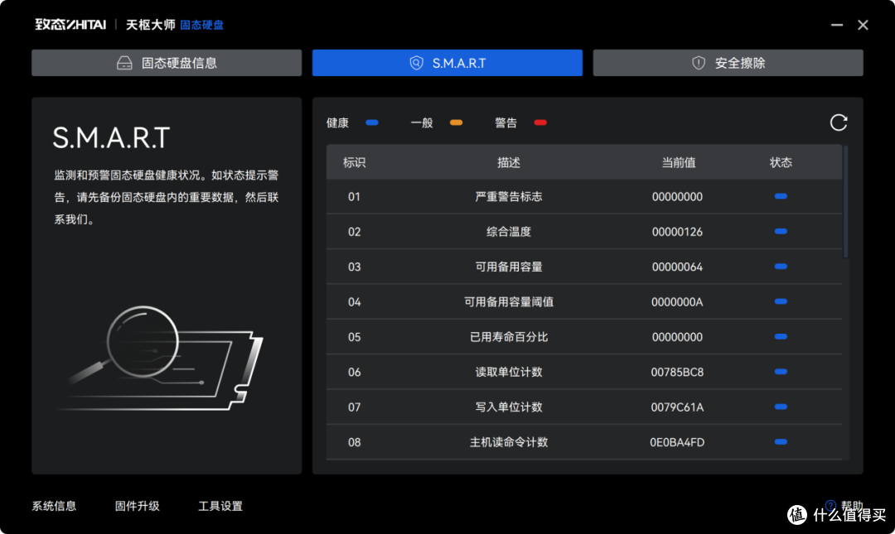Select the 主机读命令计数 row description

coord(509,442)
